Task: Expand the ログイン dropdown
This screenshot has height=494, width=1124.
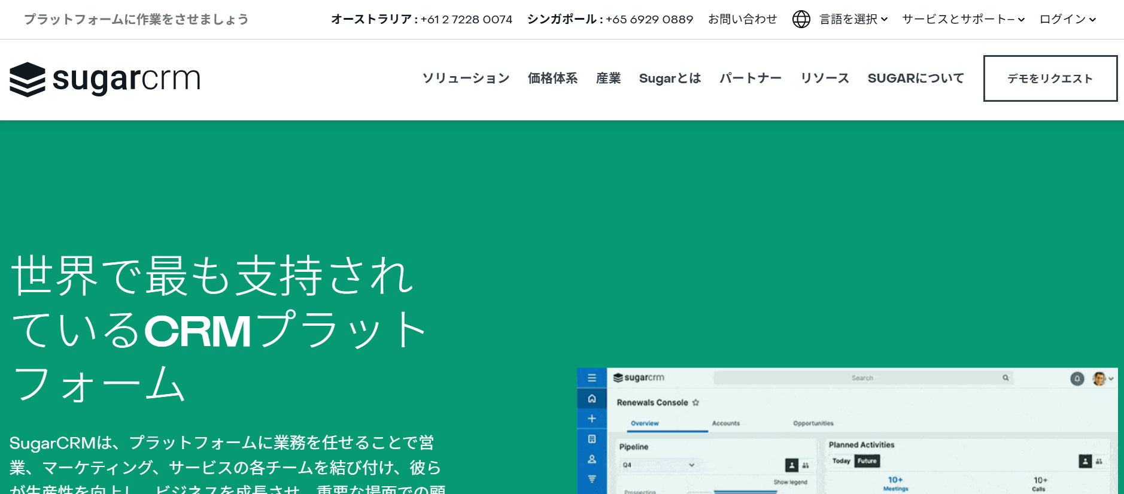Action: 1068,19
